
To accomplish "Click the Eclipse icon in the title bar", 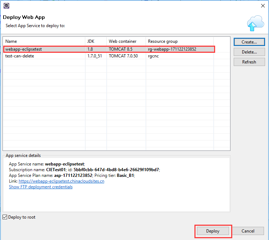I will [x=6, y=6].
